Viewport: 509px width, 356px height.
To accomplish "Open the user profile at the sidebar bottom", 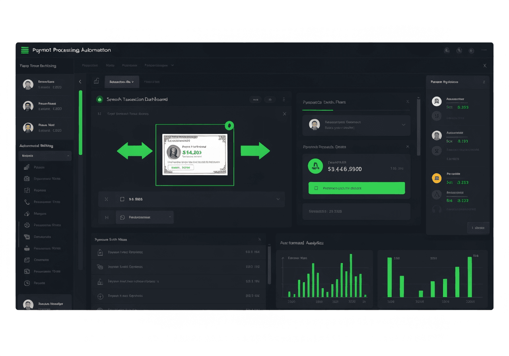I will click(x=45, y=304).
